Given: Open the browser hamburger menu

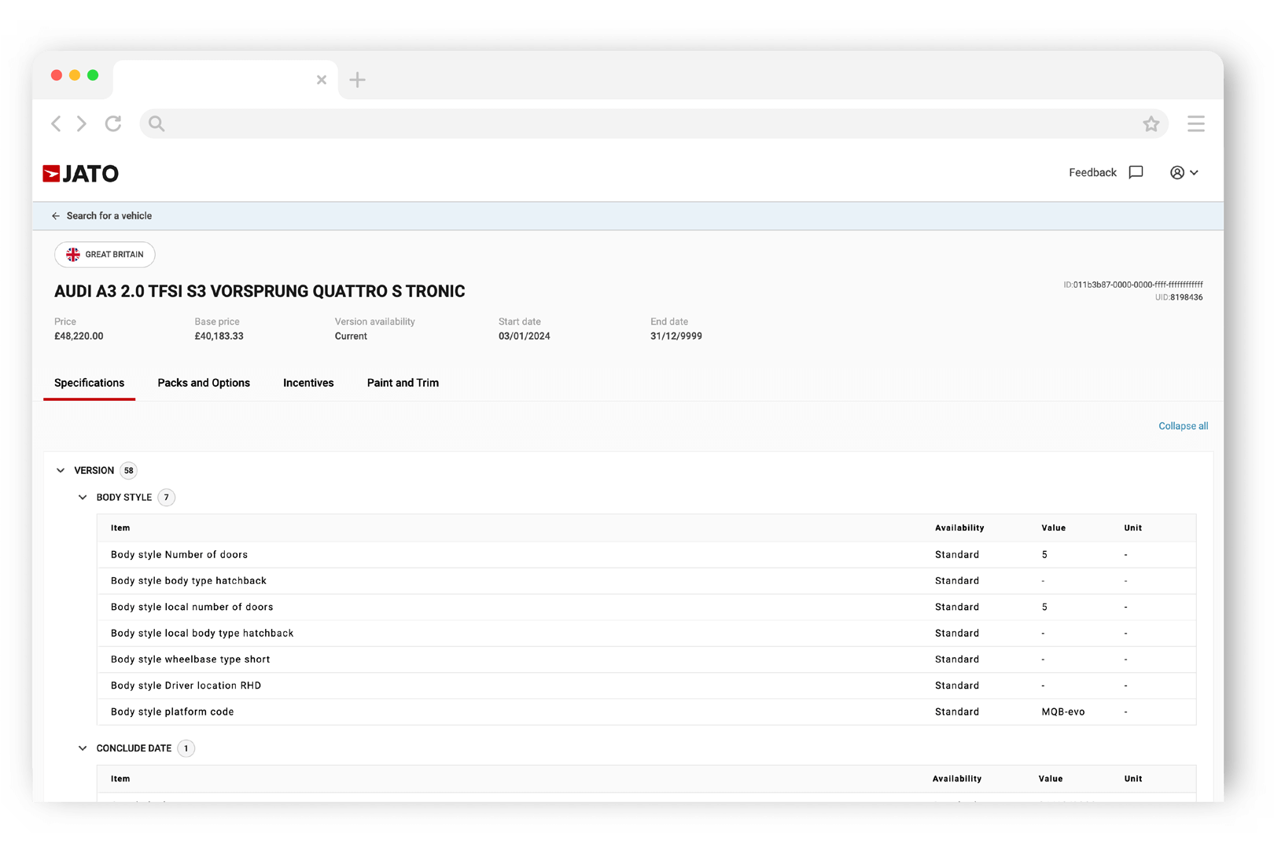Looking at the screenshot, I should [1195, 123].
